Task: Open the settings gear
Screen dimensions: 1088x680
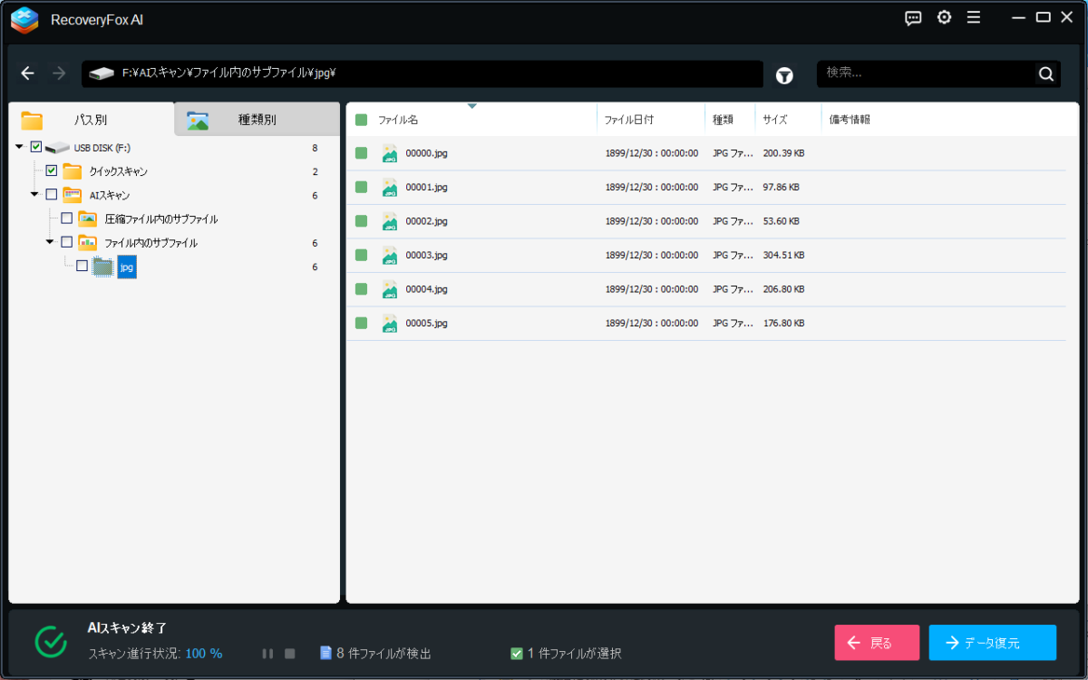Action: (x=944, y=17)
